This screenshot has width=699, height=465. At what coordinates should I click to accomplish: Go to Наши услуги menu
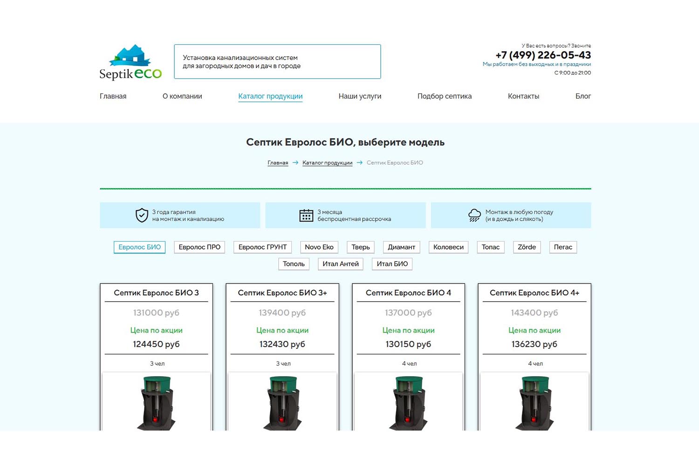pos(360,96)
